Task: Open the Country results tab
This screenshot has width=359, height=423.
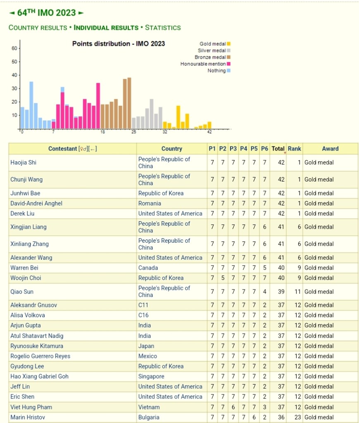Action: (x=38, y=28)
